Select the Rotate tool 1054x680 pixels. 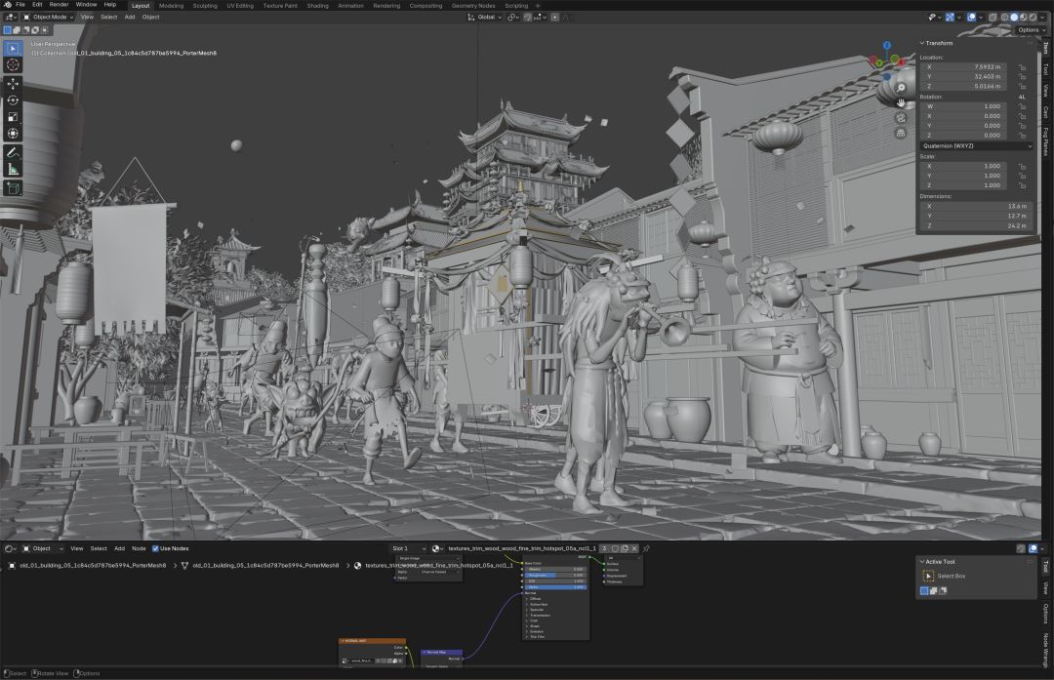(13, 100)
